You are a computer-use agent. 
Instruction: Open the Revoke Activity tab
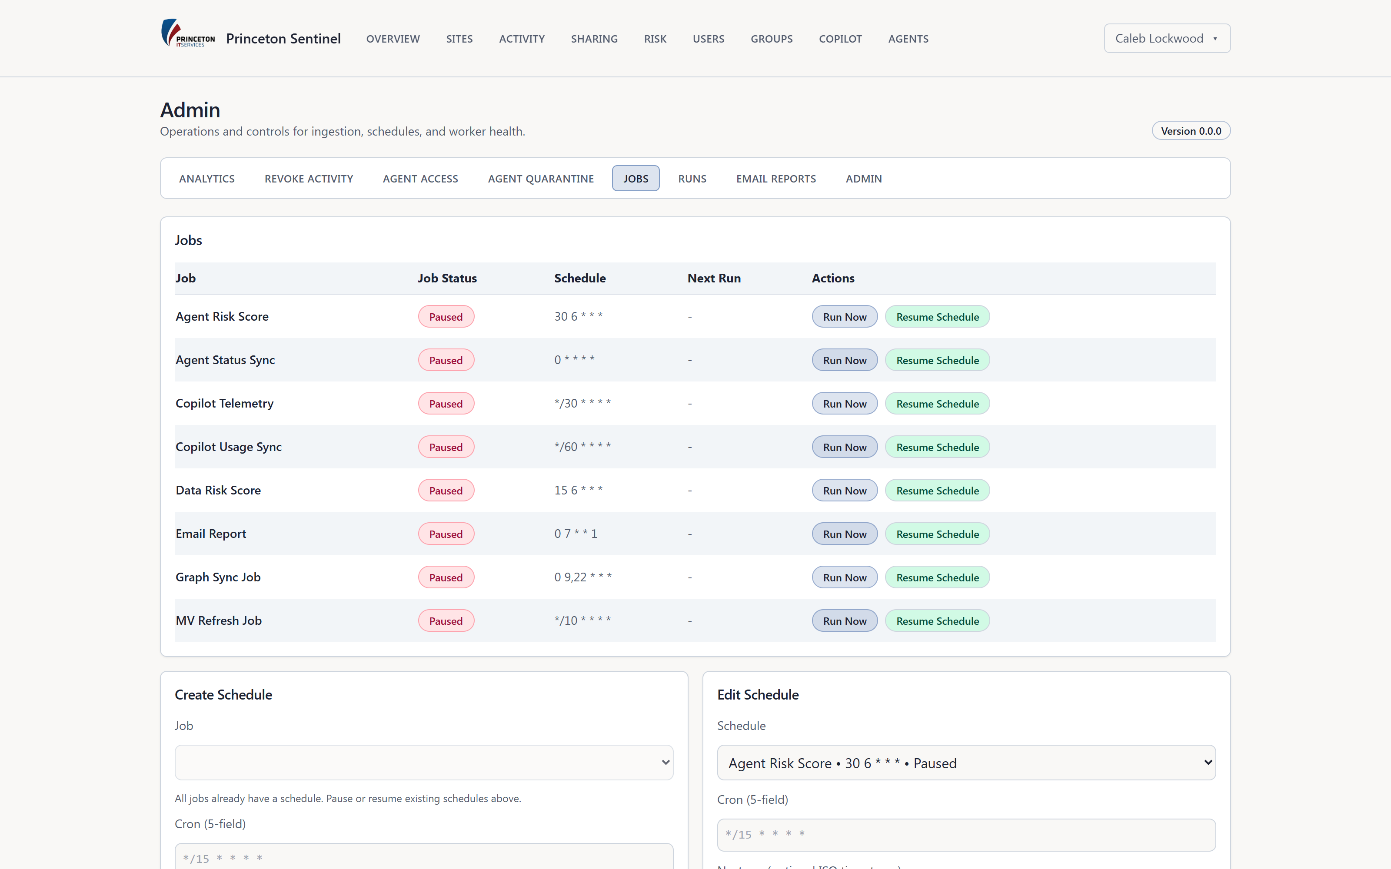309,179
